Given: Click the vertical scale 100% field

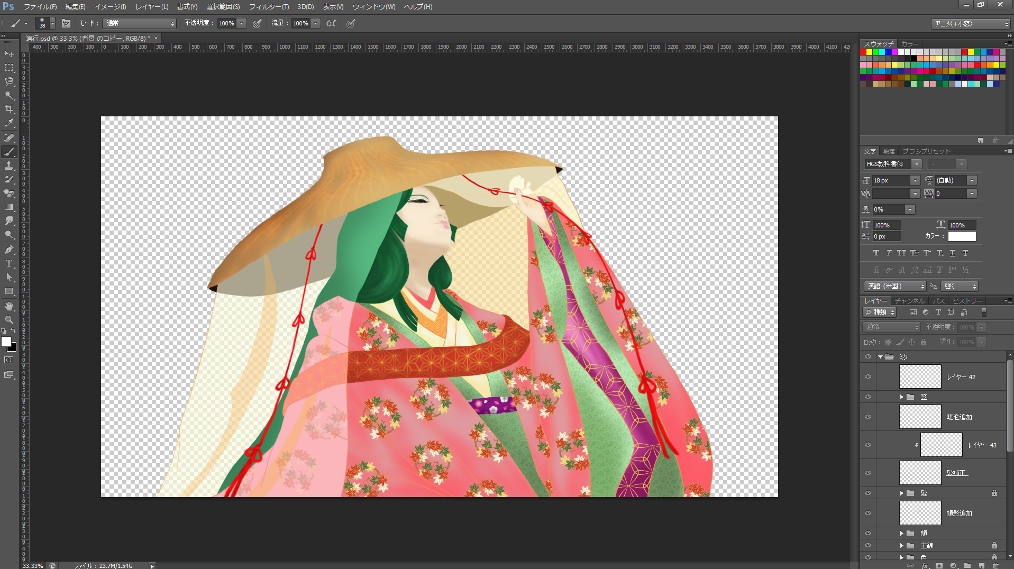Looking at the screenshot, I should click(887, 225).
